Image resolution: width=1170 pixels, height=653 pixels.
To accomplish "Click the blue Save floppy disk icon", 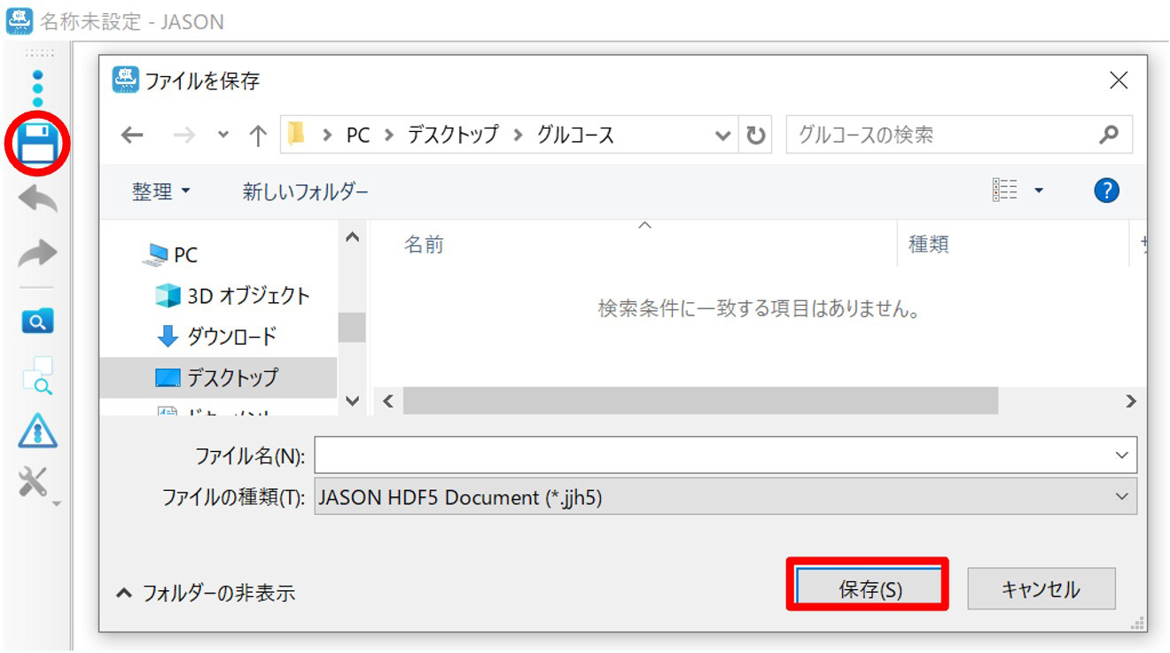I will [37, 143].
